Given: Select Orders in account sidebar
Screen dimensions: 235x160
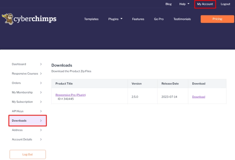Looking at the screenshot, I should 16,83.
